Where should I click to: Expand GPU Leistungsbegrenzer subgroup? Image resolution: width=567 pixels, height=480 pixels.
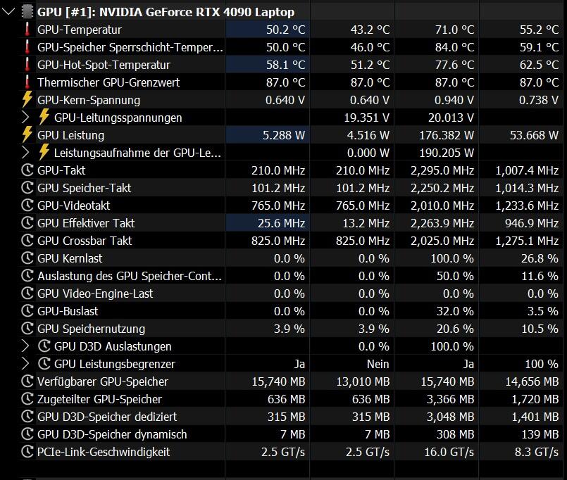tap(25, 364)
